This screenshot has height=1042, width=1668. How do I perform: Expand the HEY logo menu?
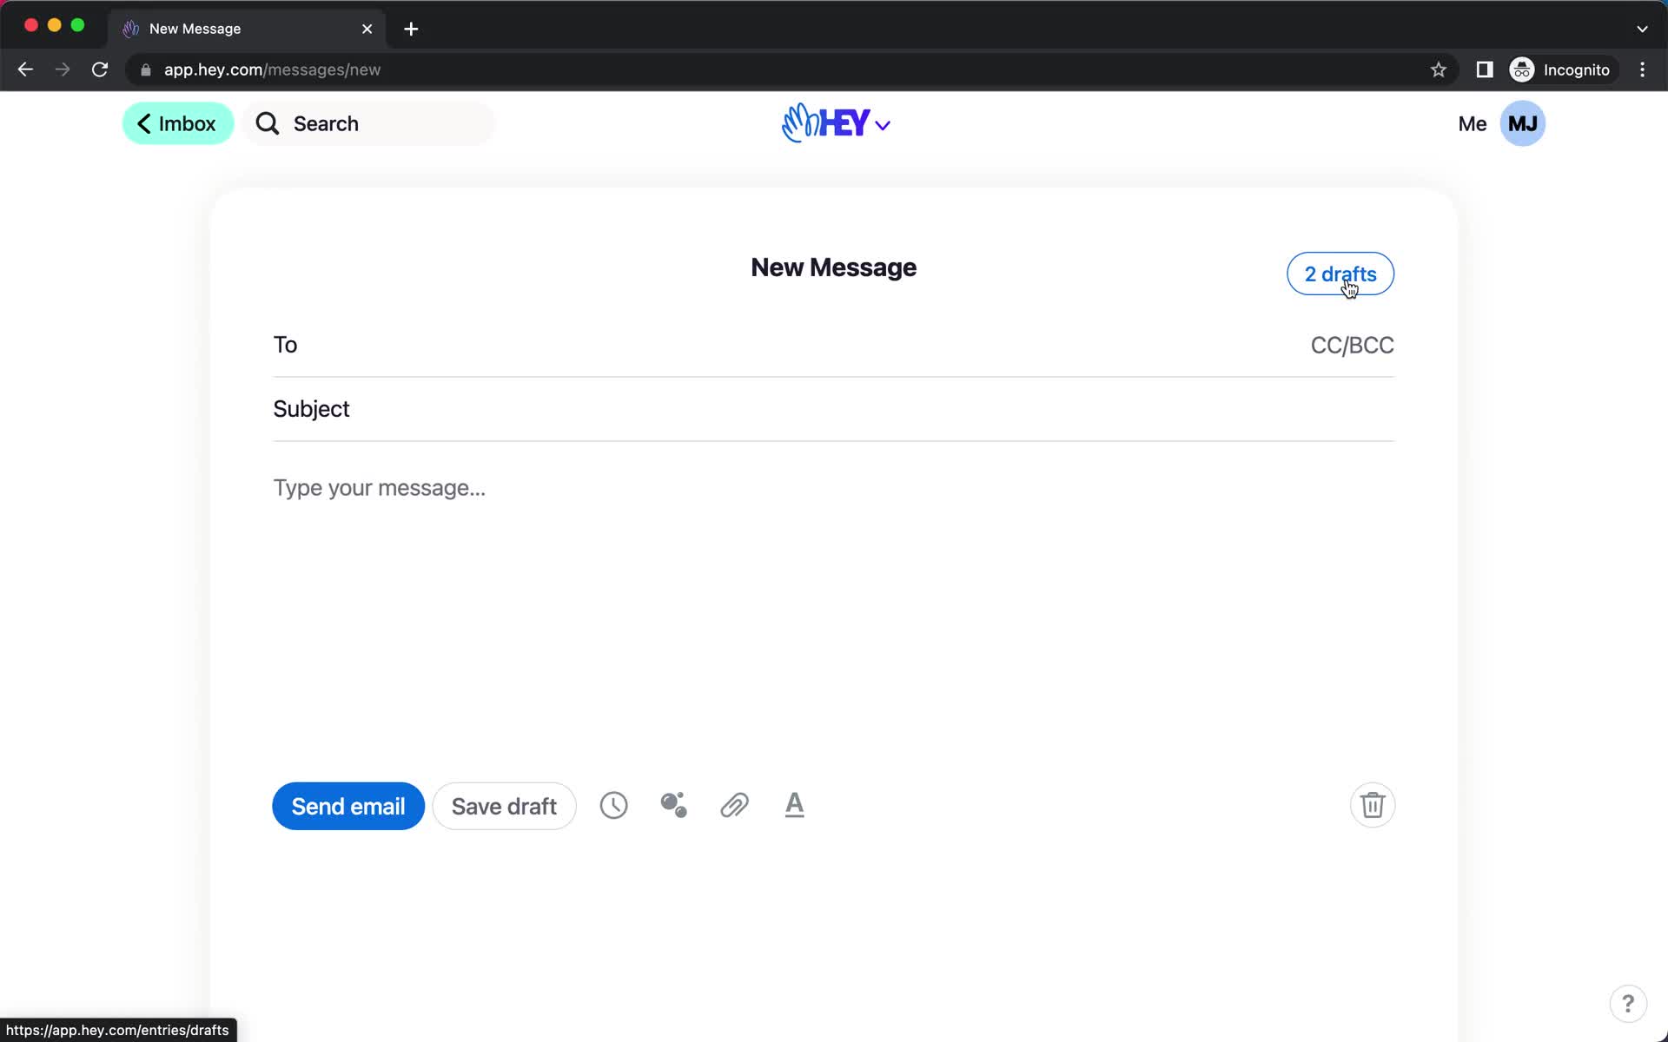click(835, 123)
